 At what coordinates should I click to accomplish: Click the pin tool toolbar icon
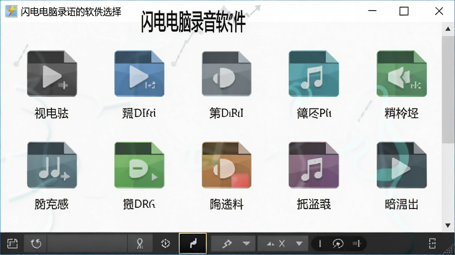[x=227, y=243]
